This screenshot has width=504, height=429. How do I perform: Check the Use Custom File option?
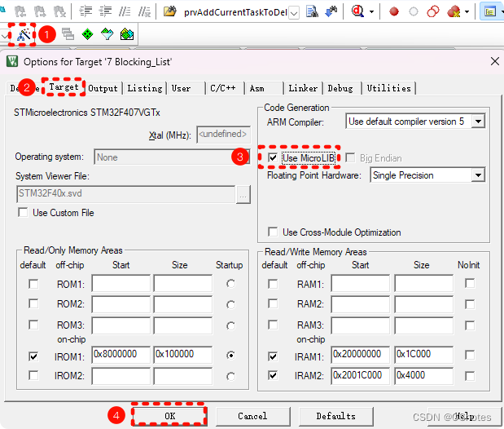pos(23,213)
